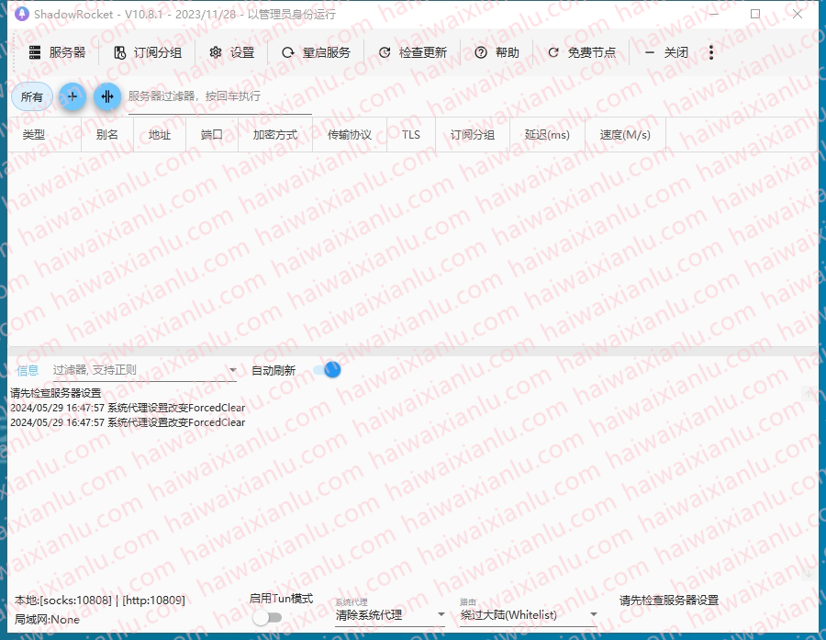Toggle the 启用Tun模式 switch
This screenshot has height=640, width=826.
click(267, 617)
